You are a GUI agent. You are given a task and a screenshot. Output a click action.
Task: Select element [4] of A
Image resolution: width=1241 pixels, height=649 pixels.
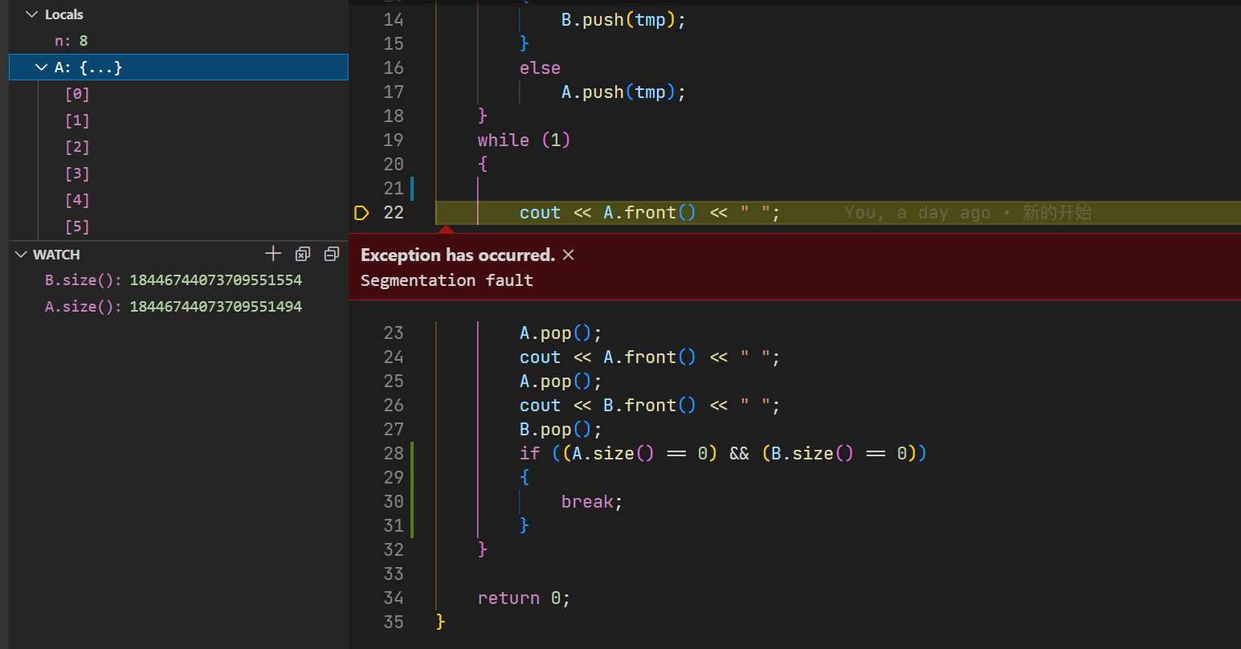tap(178, 200)
